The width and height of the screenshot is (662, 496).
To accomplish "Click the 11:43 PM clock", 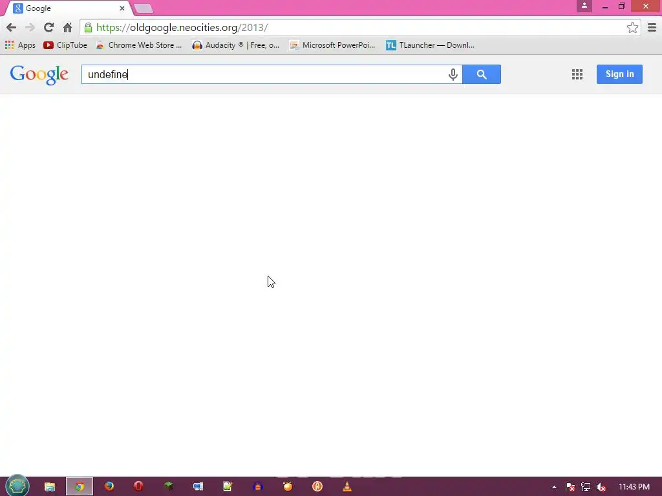I will pos(634,487).
